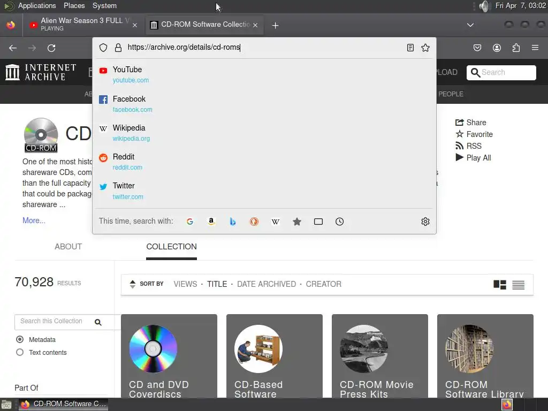This screenshot has height=411, width=548.
Task: Click the Internet Archive logo
Action: tap(41, 72)
